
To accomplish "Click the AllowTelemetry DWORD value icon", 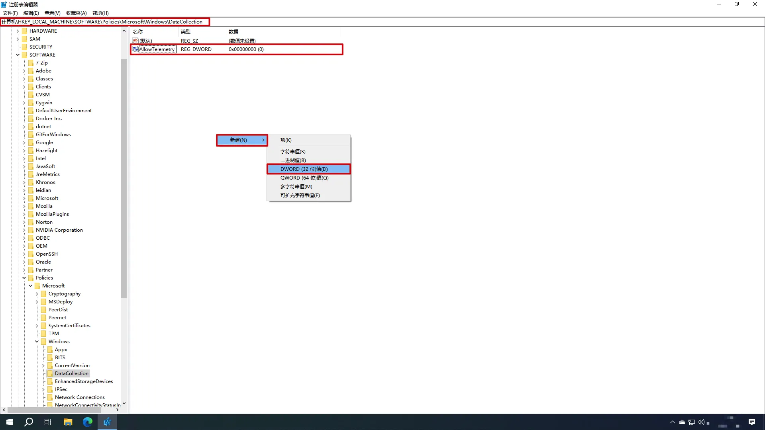I will pos(135,49).
